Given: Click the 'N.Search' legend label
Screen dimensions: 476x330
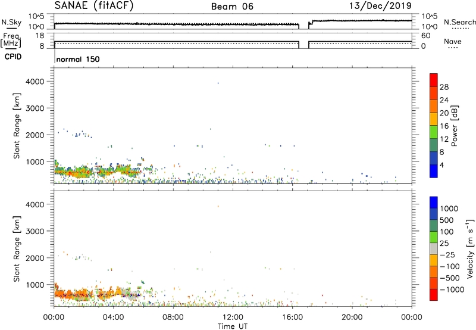Looking at the screenshot, I should click(x=460, y=22).
